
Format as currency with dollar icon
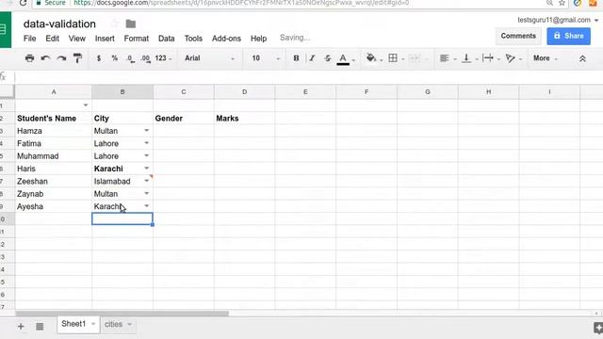[99, 58]
